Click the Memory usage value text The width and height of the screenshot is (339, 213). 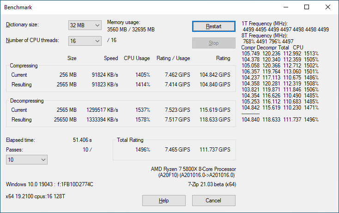click(x=131, y=30)
